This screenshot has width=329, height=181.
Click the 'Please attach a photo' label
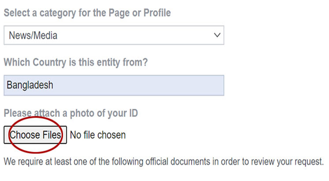tap(70, 113)
